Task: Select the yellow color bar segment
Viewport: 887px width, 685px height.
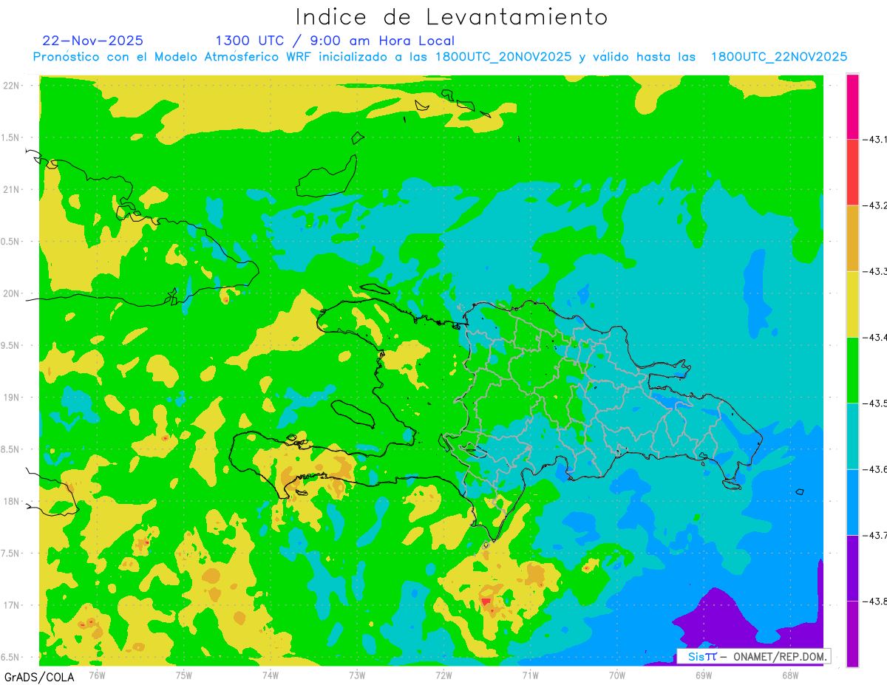Action: pos(852,304)
